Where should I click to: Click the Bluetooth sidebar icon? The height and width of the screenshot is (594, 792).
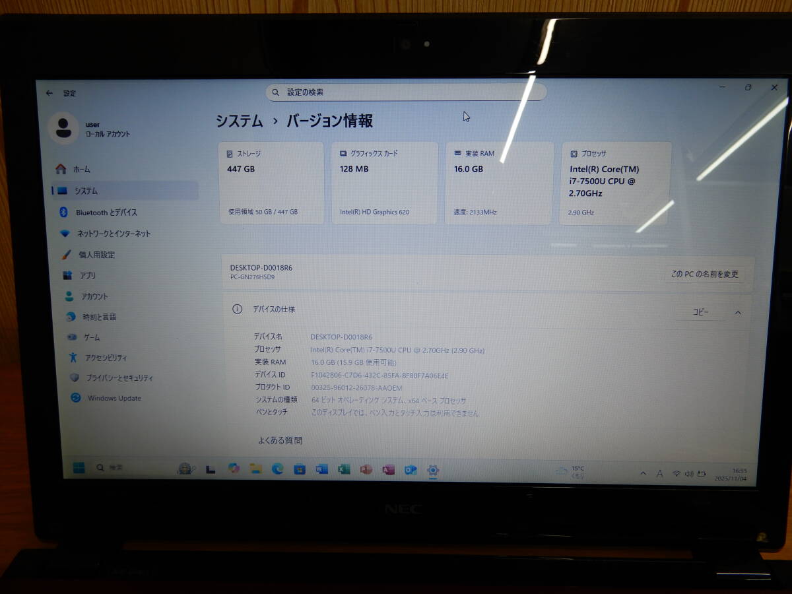pos(64,212)
